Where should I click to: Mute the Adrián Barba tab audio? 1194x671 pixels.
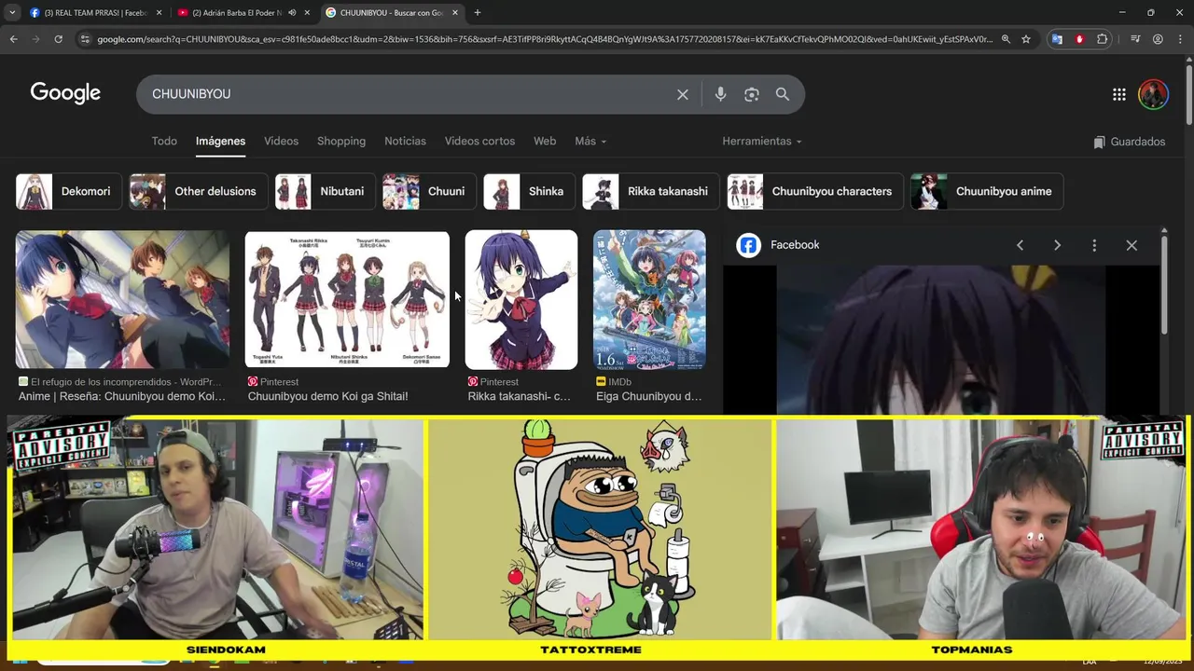point(292,12)
